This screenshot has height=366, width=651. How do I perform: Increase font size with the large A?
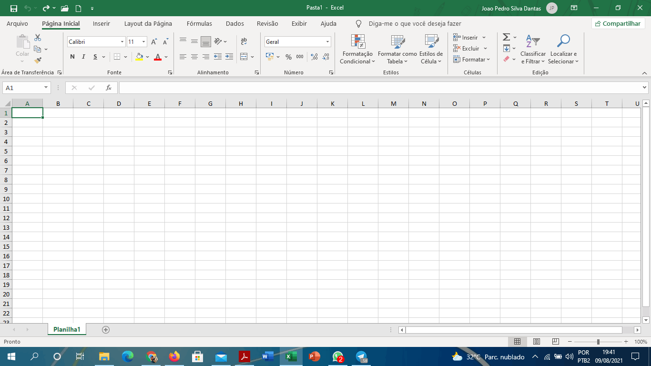click(x=154, y=42)
